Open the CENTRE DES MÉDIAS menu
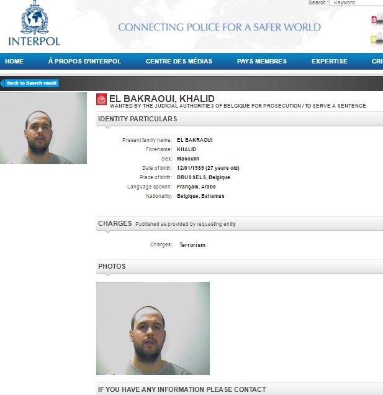383x395 pixels. [179, 61]
